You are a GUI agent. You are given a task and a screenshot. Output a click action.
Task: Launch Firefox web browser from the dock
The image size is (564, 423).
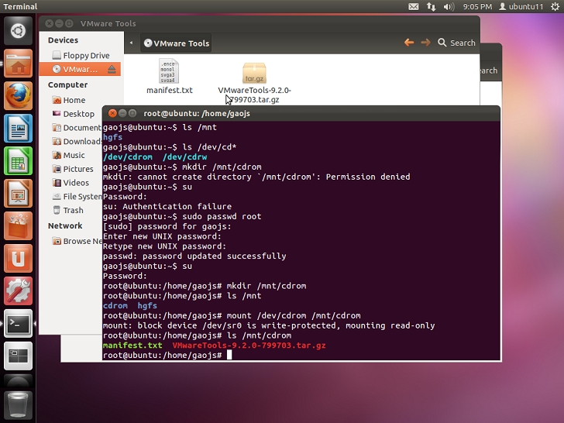pyautogui.click(x=18, y=96)
